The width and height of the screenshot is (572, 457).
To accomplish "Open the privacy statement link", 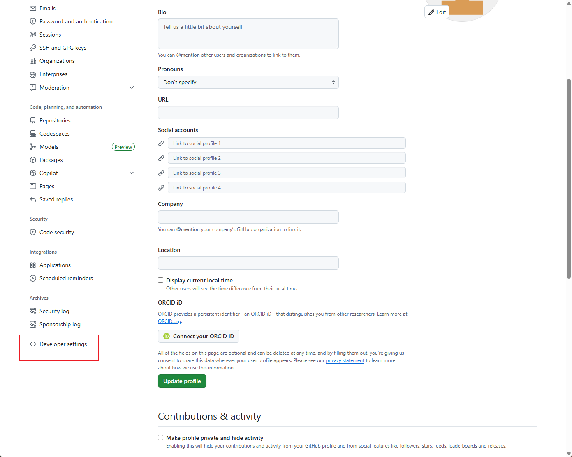I will 345,360.
